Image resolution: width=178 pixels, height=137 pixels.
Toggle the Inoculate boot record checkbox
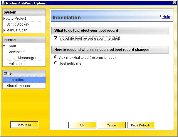[x=56, y=38]
